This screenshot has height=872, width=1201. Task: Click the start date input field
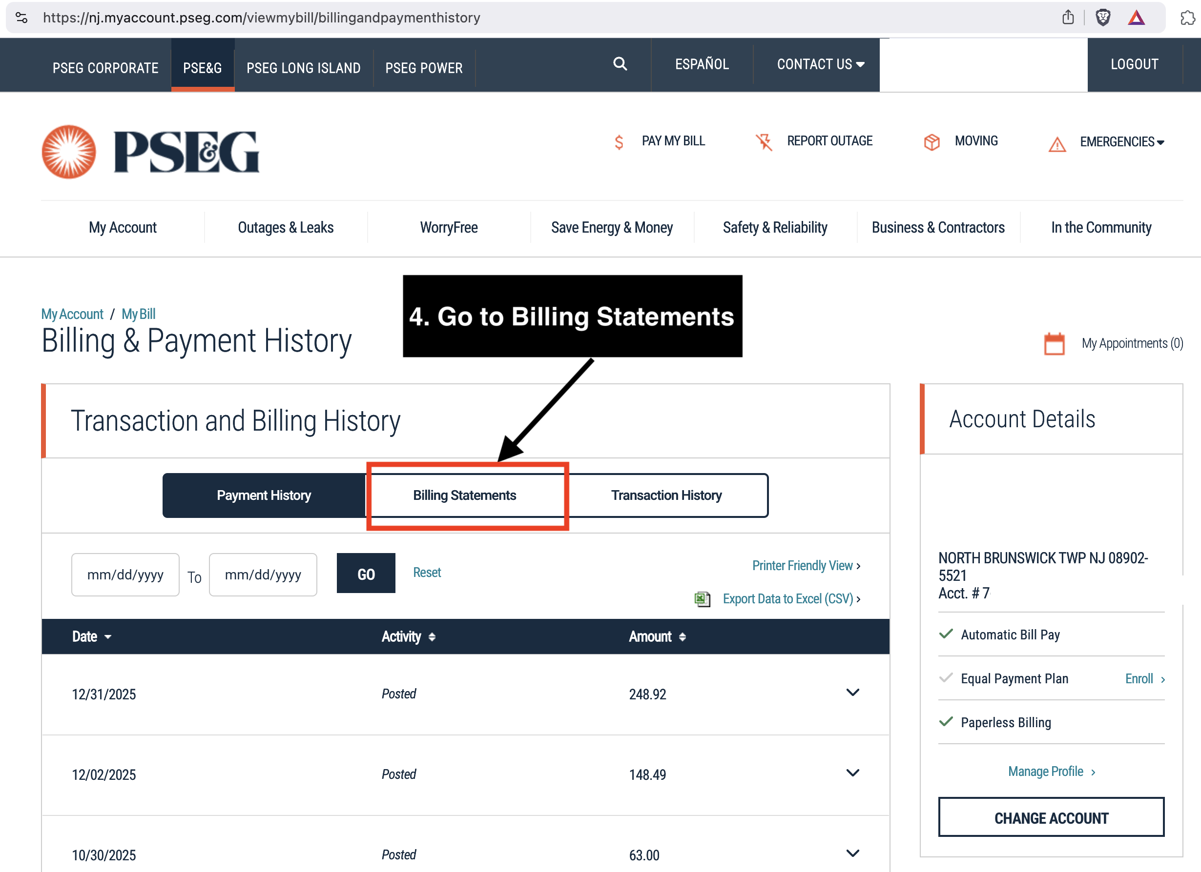[x=125, y=575]
